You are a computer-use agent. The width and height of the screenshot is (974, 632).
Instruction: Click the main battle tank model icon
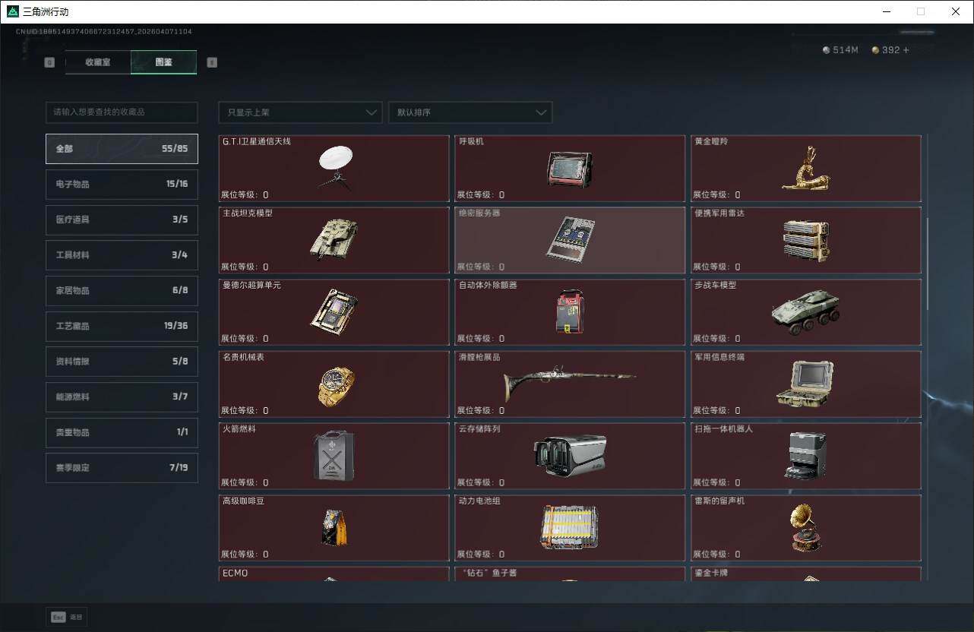tap(334, 239)
